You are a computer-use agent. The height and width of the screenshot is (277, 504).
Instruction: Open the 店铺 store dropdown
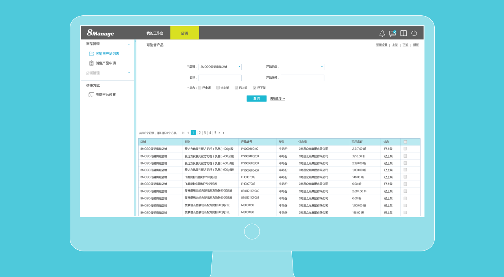220,67
